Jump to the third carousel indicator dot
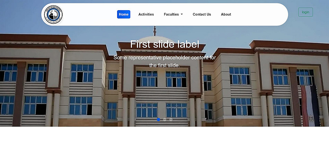 (x=171, y=119)
